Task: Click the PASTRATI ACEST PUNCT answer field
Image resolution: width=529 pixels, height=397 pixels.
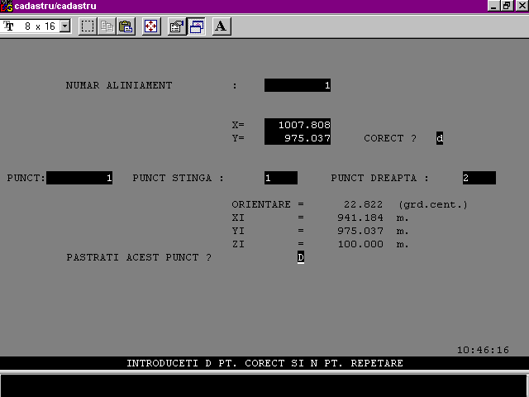Action: click(x=301, y=257)
